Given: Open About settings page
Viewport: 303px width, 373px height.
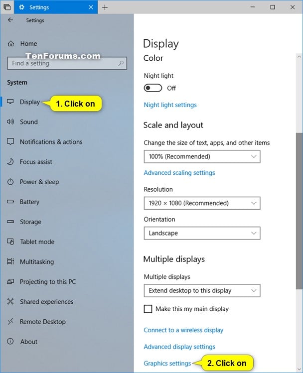Looking at the screenshot, I should 29,342.
